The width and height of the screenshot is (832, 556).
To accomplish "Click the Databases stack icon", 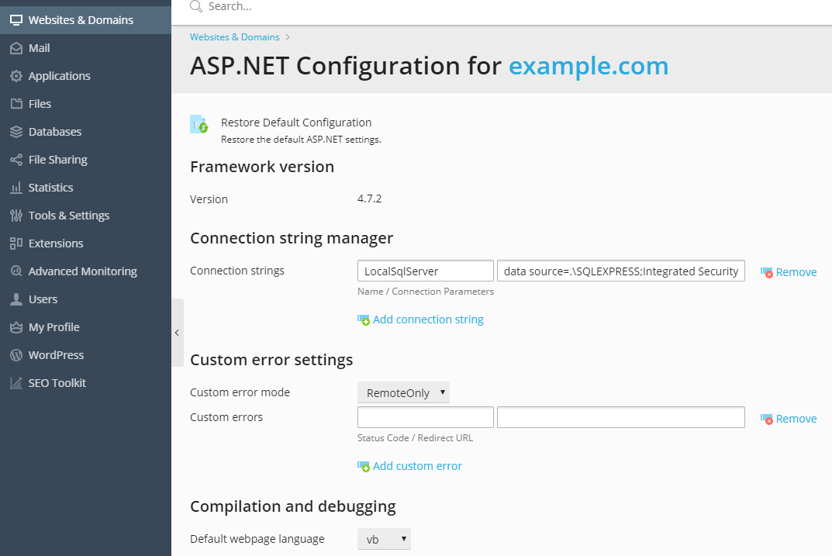I will 16,132.
